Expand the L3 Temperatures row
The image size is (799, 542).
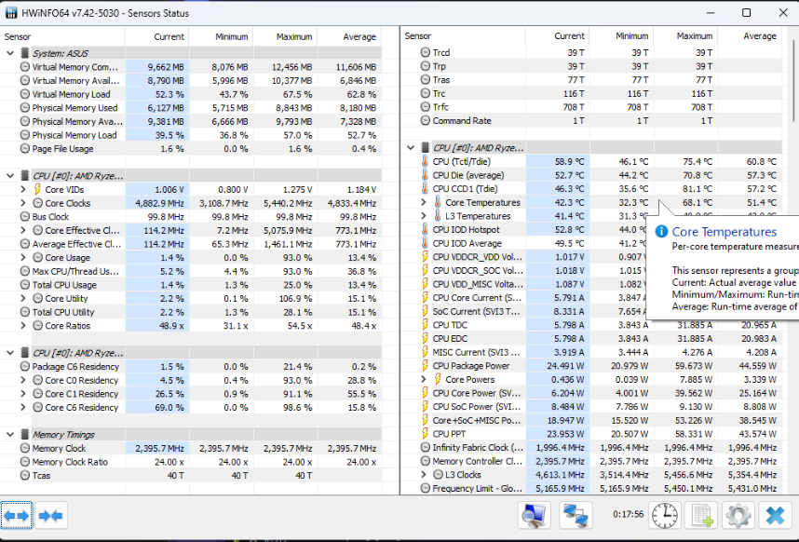coord(424,216)
